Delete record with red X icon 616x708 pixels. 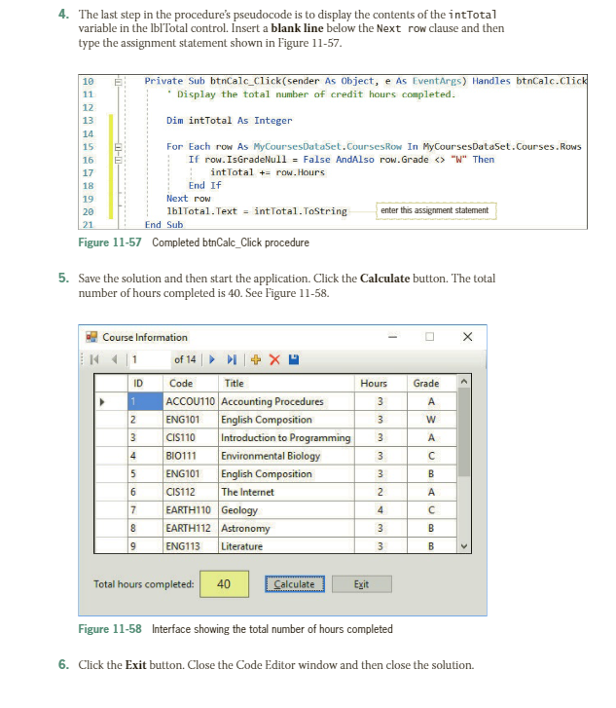(274, 360)
